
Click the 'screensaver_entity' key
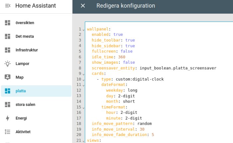113,68
